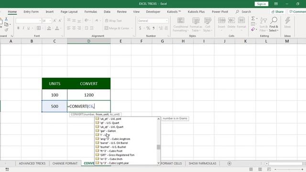Open the Data ribbon tab
This screenshot has width=306, height=172.
(x=107, y=11)
